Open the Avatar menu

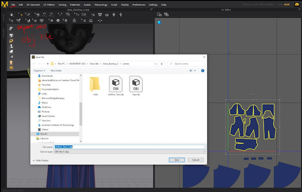tap(87, 5)
